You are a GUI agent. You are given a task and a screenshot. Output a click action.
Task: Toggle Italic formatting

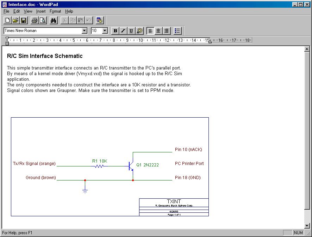(x=123, y=31)
